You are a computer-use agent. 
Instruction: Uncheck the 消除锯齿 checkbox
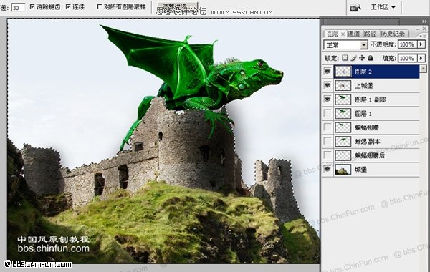pos(32,6)
